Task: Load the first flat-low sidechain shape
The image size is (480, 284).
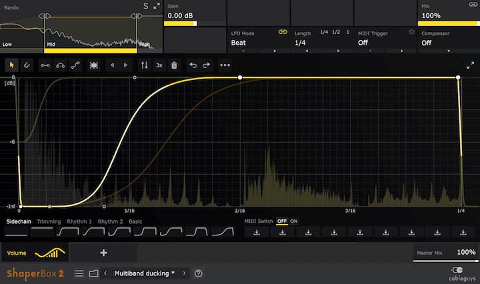Action: click(x=16, y=232)
